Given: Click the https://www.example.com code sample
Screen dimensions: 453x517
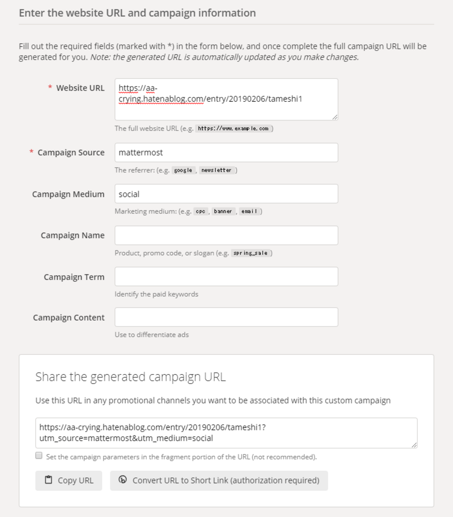Looking at the screenshot, I should [x=233, y=128].
